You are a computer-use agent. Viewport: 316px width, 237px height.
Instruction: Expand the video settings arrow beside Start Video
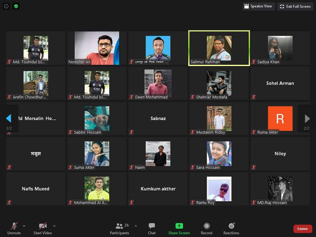(54, 226)
